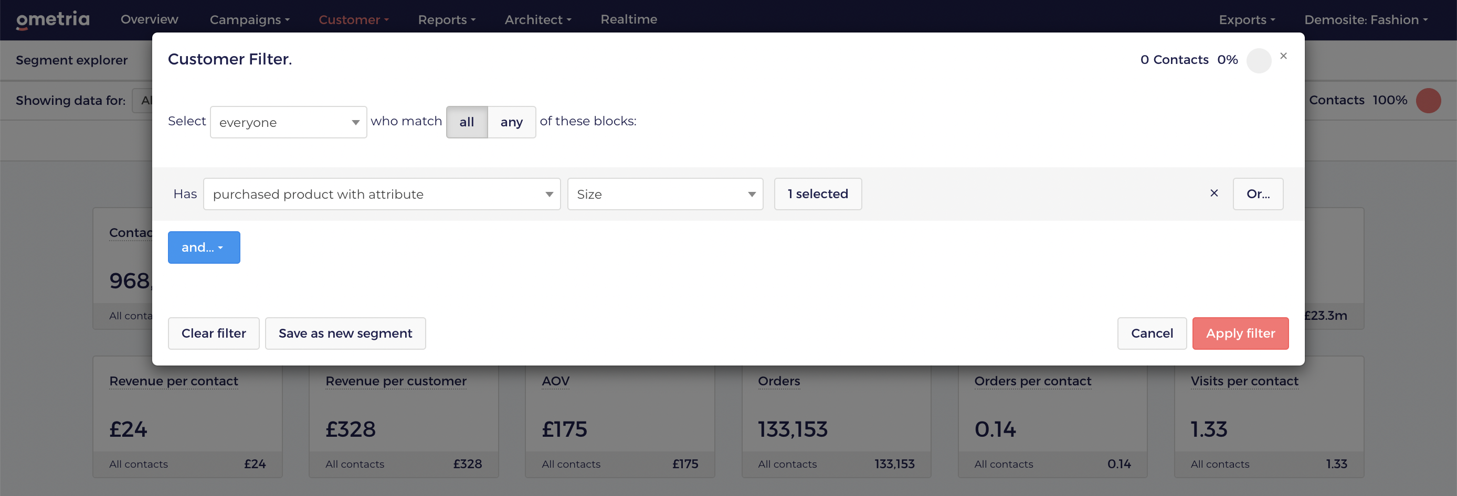The image size is (1457, 496).
Task: Click Save as new segment
Action: click(x=345, y=333)
